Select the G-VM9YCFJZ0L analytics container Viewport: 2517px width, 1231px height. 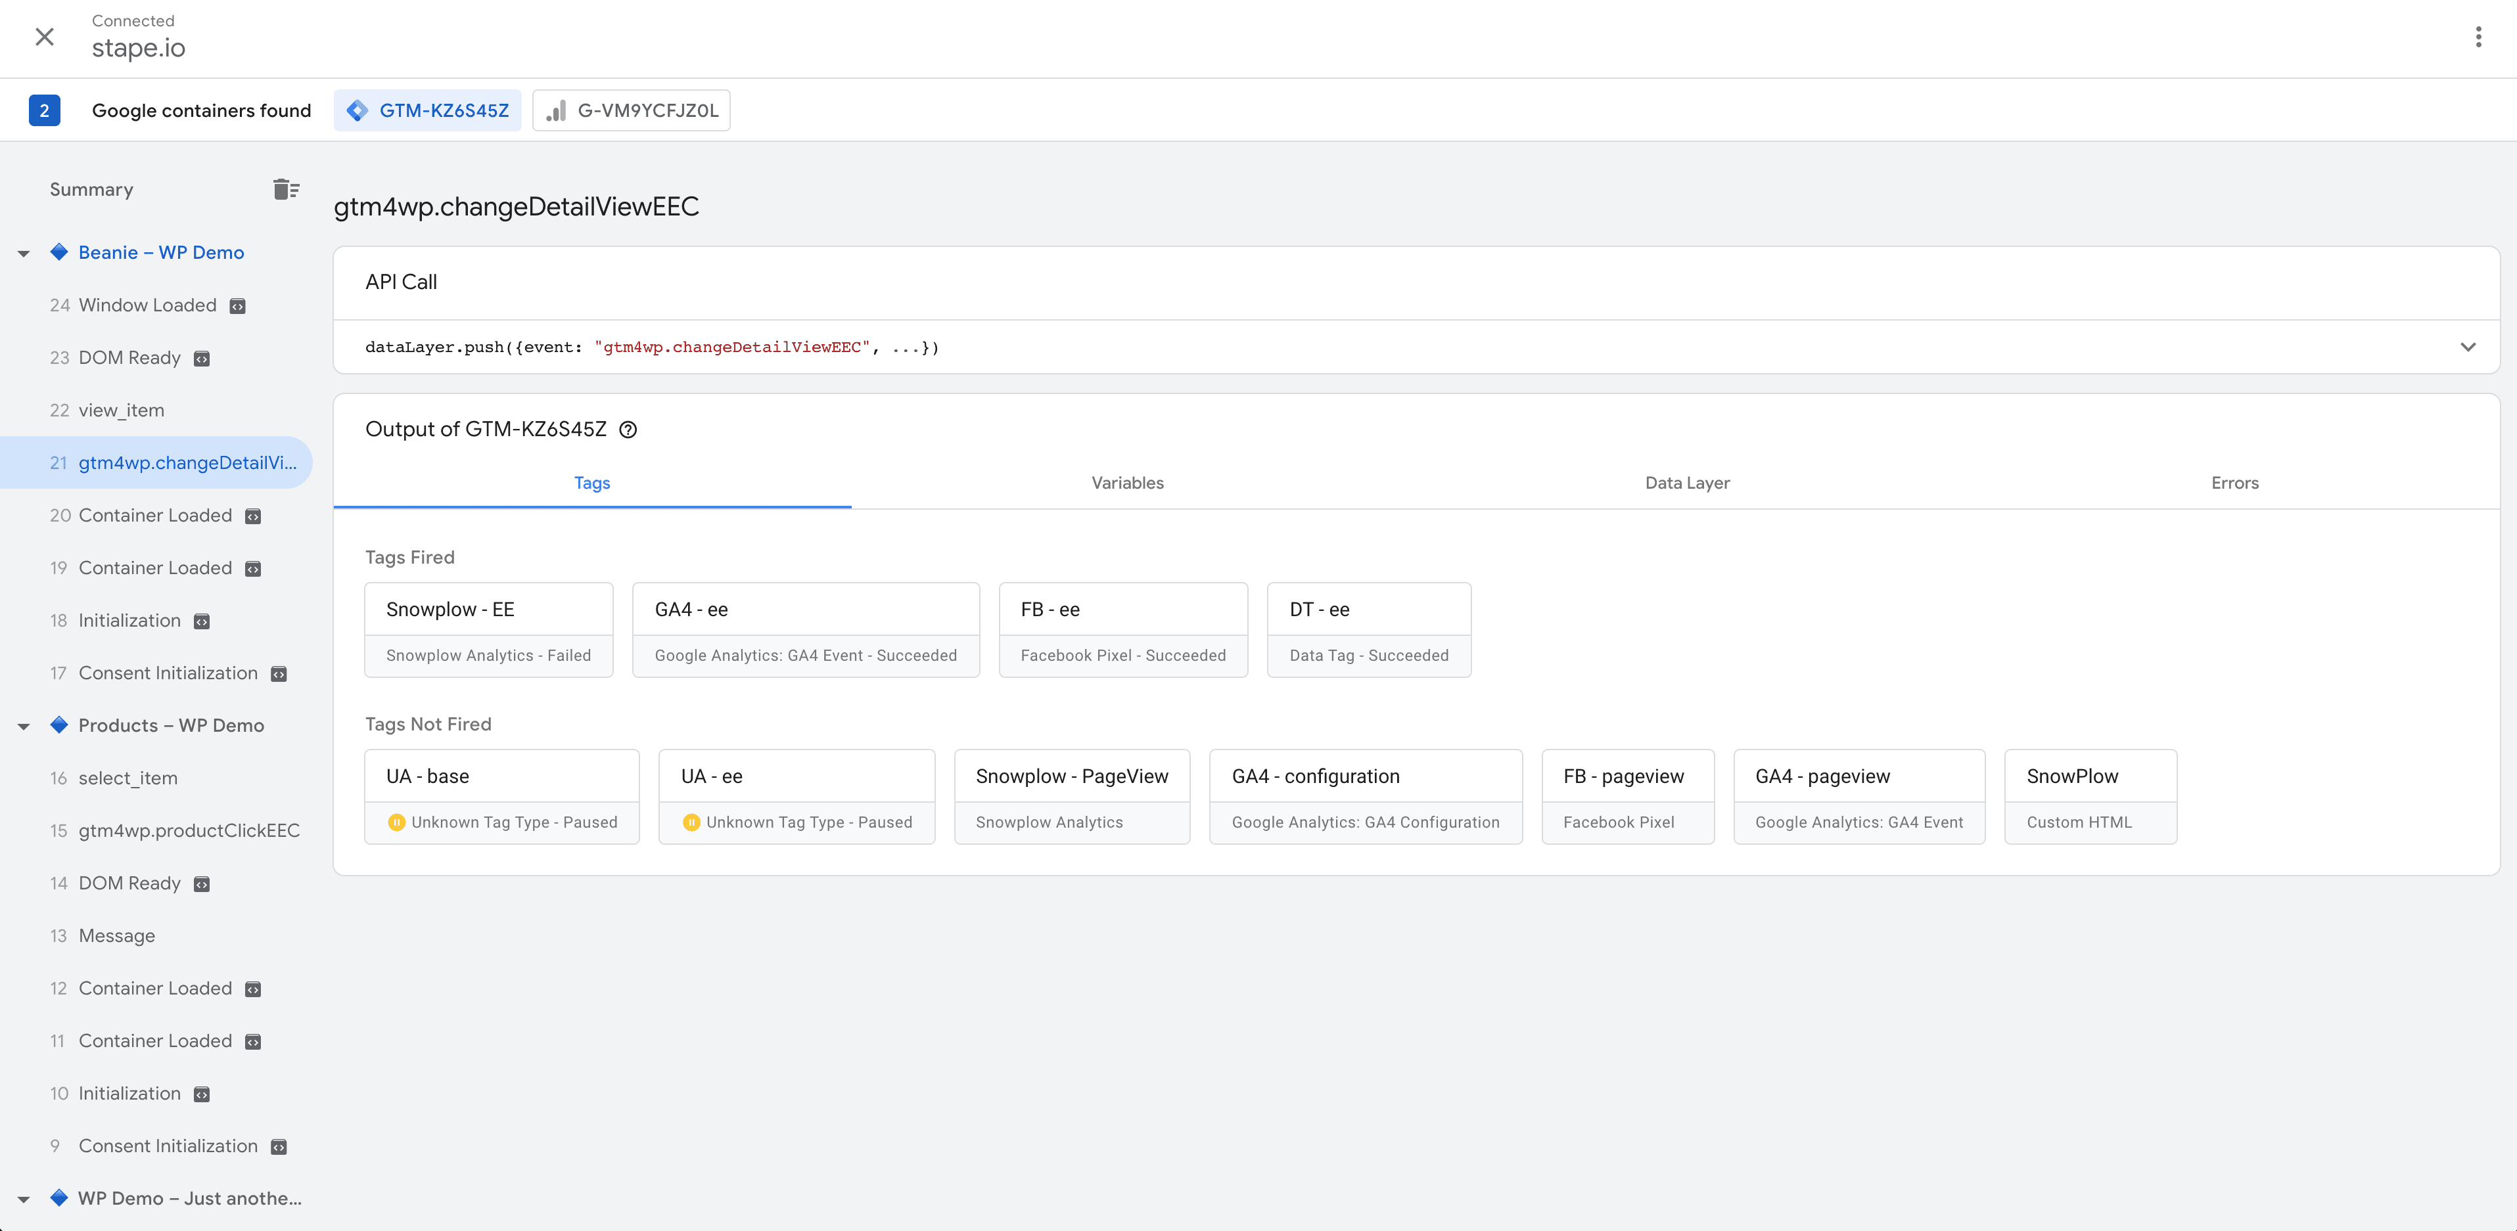630,110
